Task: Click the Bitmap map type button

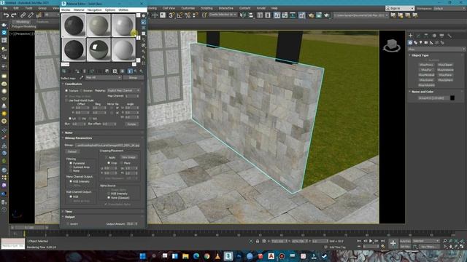Action: click(x=133, y=78)
